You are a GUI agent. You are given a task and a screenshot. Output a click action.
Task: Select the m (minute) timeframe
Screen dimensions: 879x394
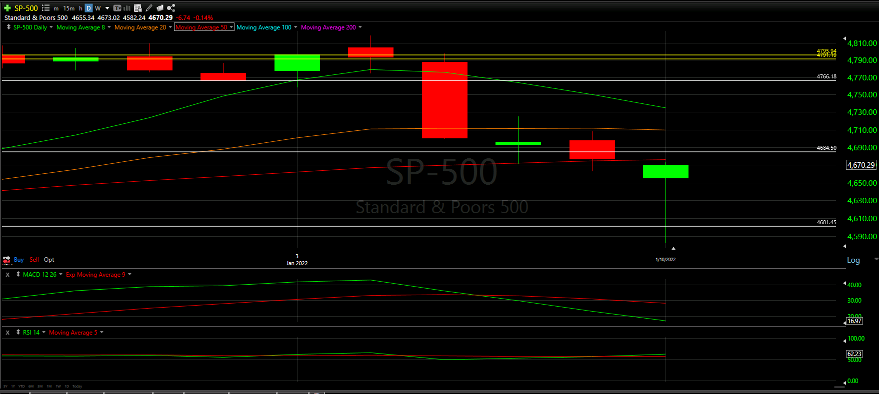[x=56, y=8]
